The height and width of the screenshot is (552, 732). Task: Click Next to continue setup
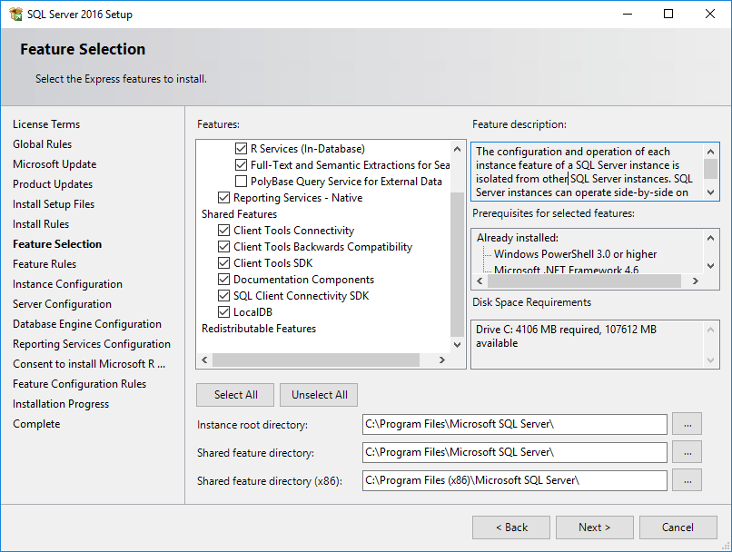(595, 527)
